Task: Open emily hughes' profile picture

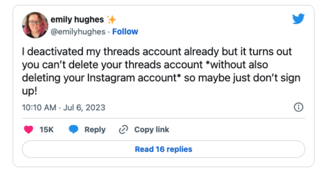Action: point(35,25)
